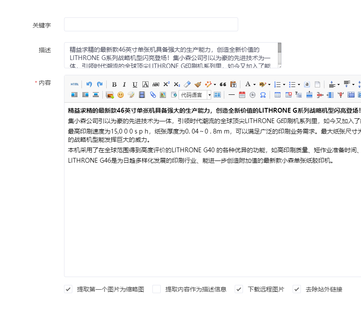Insert paragraph before the table
361x311 pixels.
point(299,95)
